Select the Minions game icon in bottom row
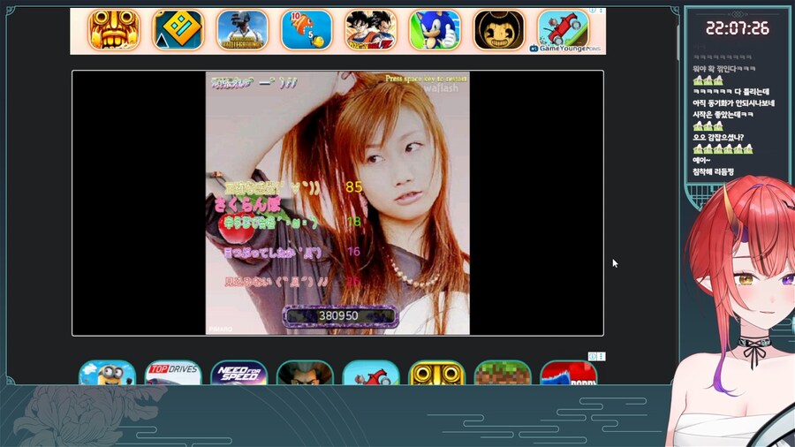 (108, 374)
